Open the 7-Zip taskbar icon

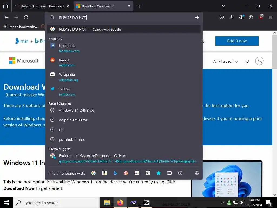[147, 203]
